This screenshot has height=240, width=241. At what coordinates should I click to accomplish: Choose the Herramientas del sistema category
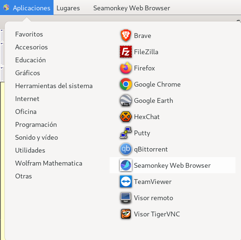pyautogui.click(x=54, y=86)
